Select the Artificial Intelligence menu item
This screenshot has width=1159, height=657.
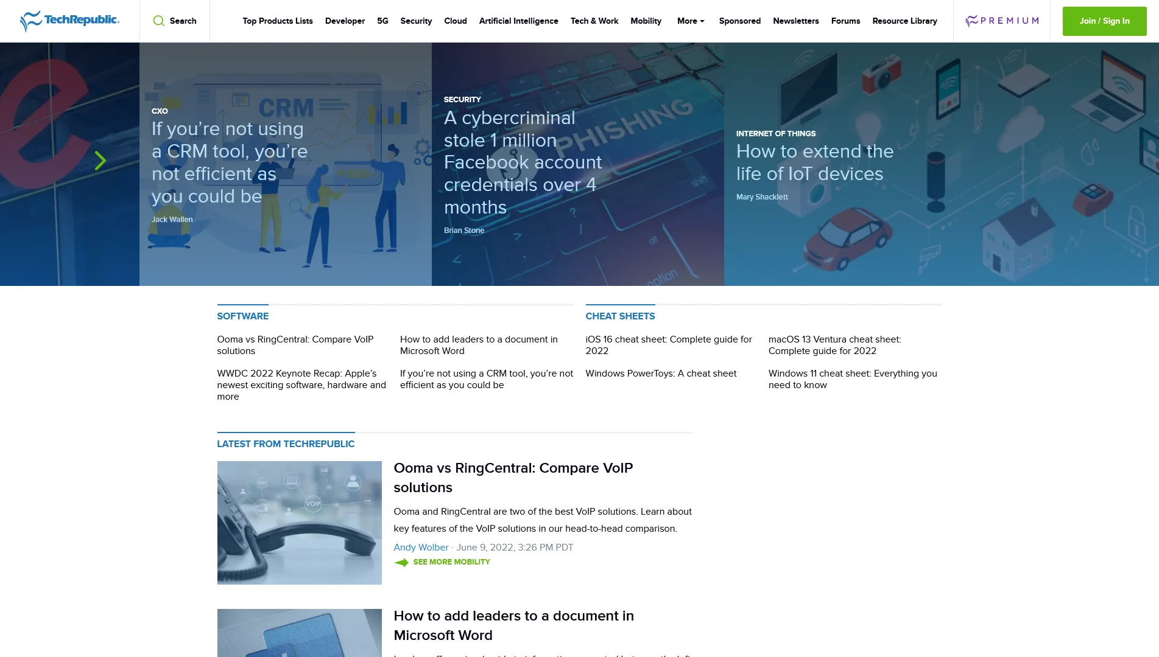pyautogui.click(x=518, y=20)
